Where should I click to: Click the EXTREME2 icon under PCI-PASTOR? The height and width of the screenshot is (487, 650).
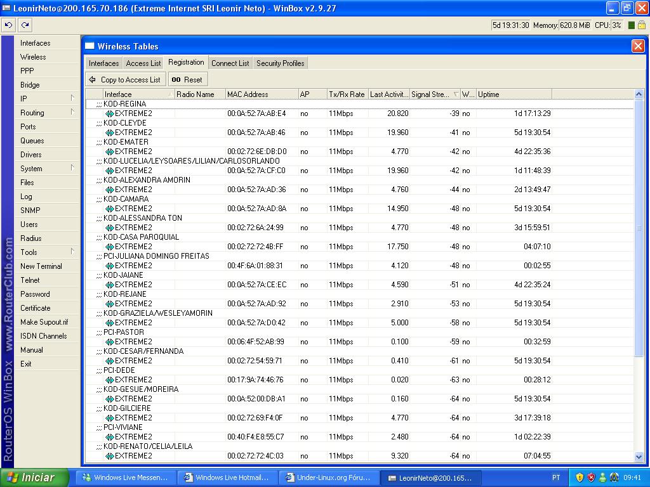109,342
